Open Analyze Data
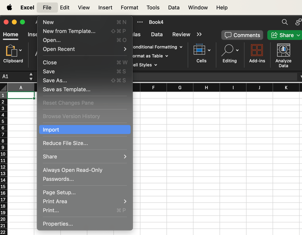 point(283,51)
